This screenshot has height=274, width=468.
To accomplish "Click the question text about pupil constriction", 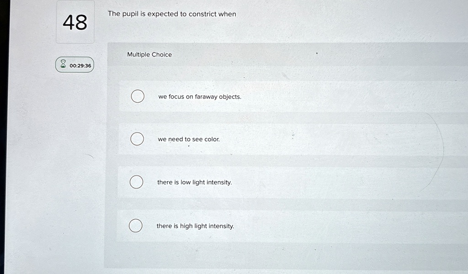I will coord(172,14).
